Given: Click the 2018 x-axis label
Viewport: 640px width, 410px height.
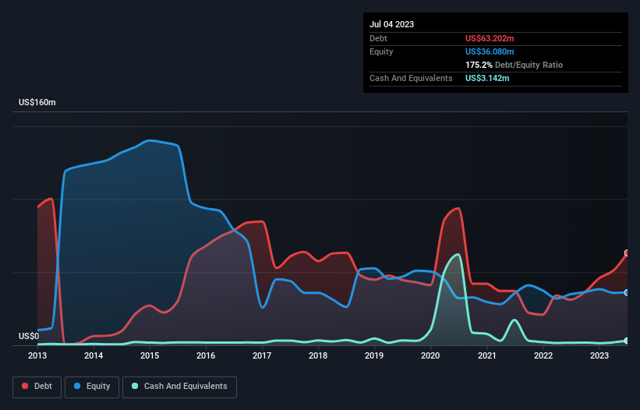Looking at the screenshot, I should (x=318, y=355).
